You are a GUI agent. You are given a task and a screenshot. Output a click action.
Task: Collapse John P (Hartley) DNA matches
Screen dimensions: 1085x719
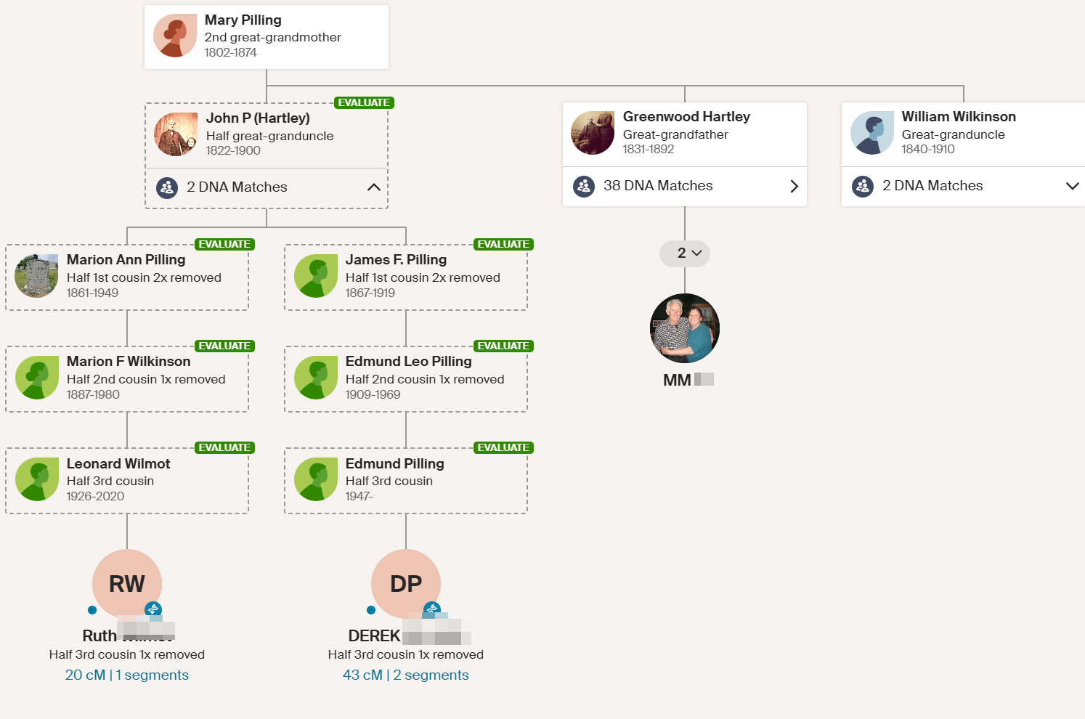click(374, 187)
